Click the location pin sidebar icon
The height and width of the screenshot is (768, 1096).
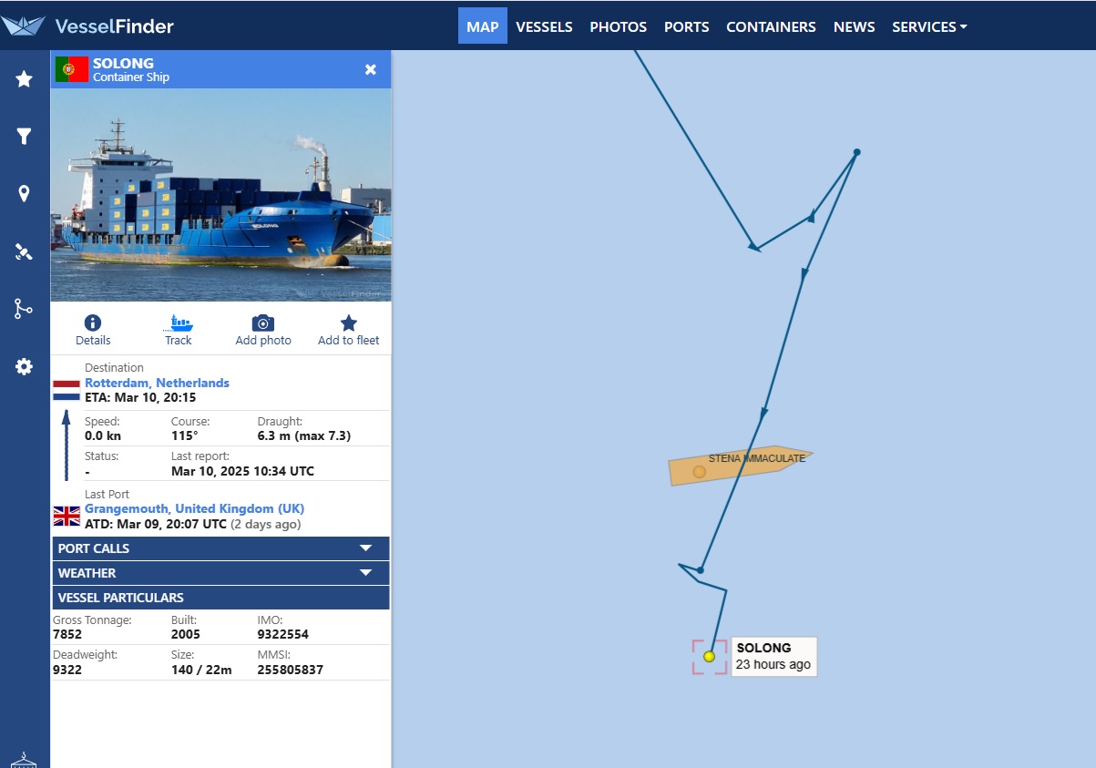click(25, 194)
